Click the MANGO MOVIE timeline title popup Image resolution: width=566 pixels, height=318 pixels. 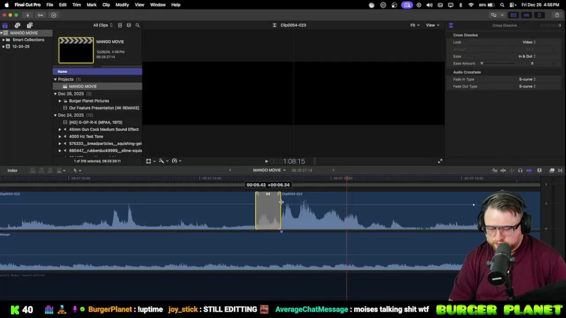coord(269,170)
